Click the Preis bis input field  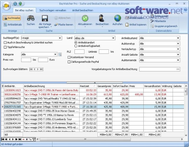(43, 60)
